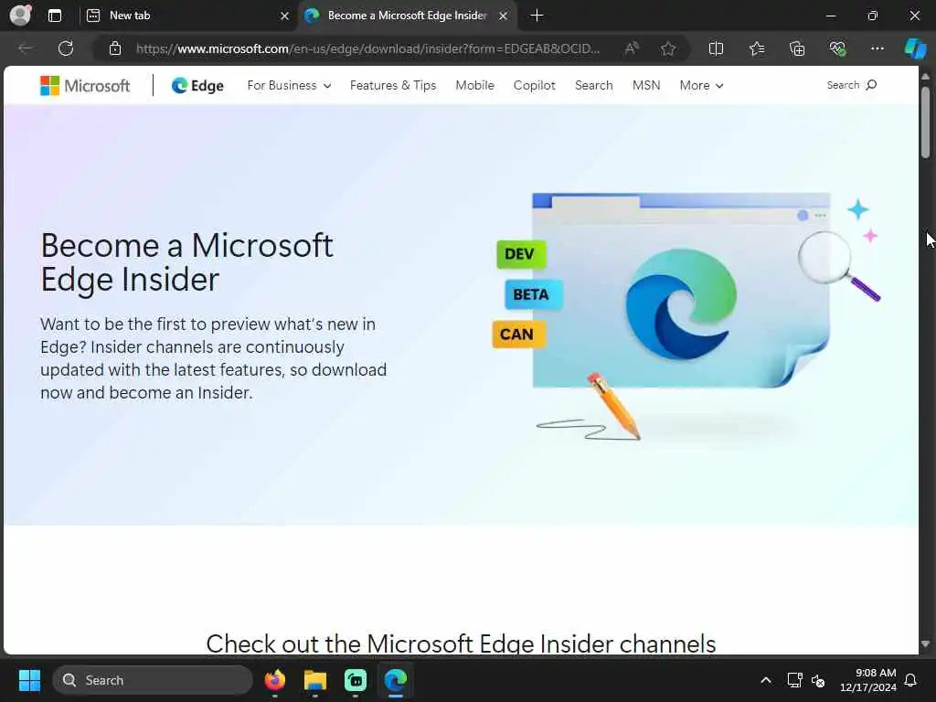Click the BETA channel label
The height and width of the screenshot is (702, 936).
[532, 295]
